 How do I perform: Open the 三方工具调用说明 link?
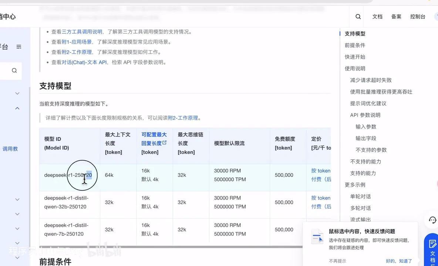pos(82,32)
